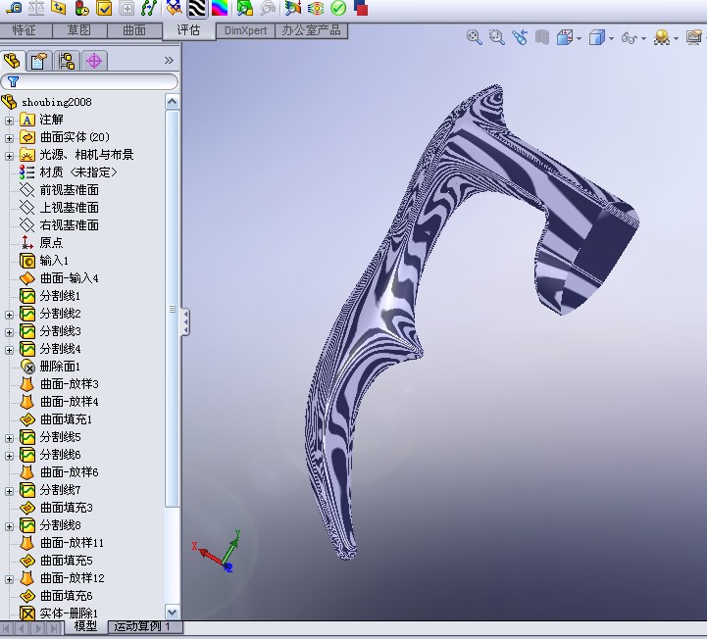The height and width of the screenshot is (639, 707).
Task: Open View Orientation dropdown arrow
Action: click(579, 39)
